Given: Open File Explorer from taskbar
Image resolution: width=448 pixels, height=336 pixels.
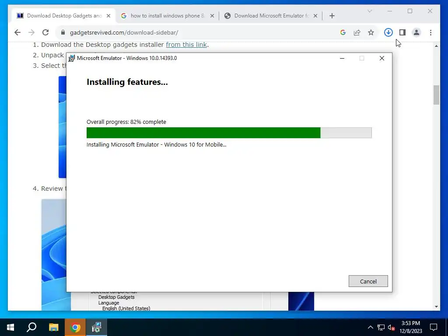Looking at the screenshot, I should (53, 327).
